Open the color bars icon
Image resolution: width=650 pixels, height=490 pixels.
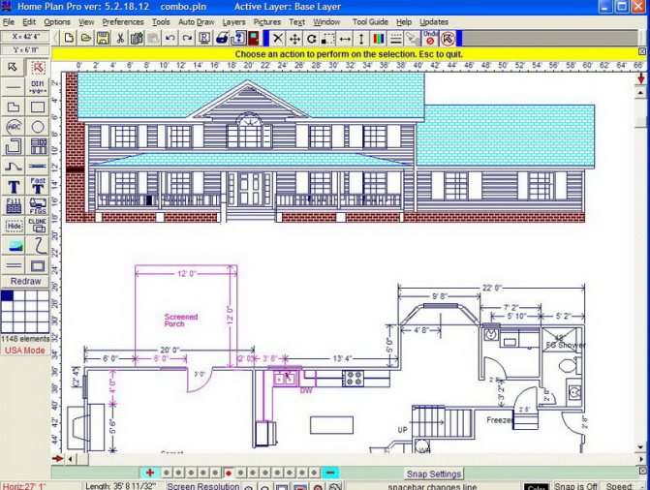click(379, 39)
